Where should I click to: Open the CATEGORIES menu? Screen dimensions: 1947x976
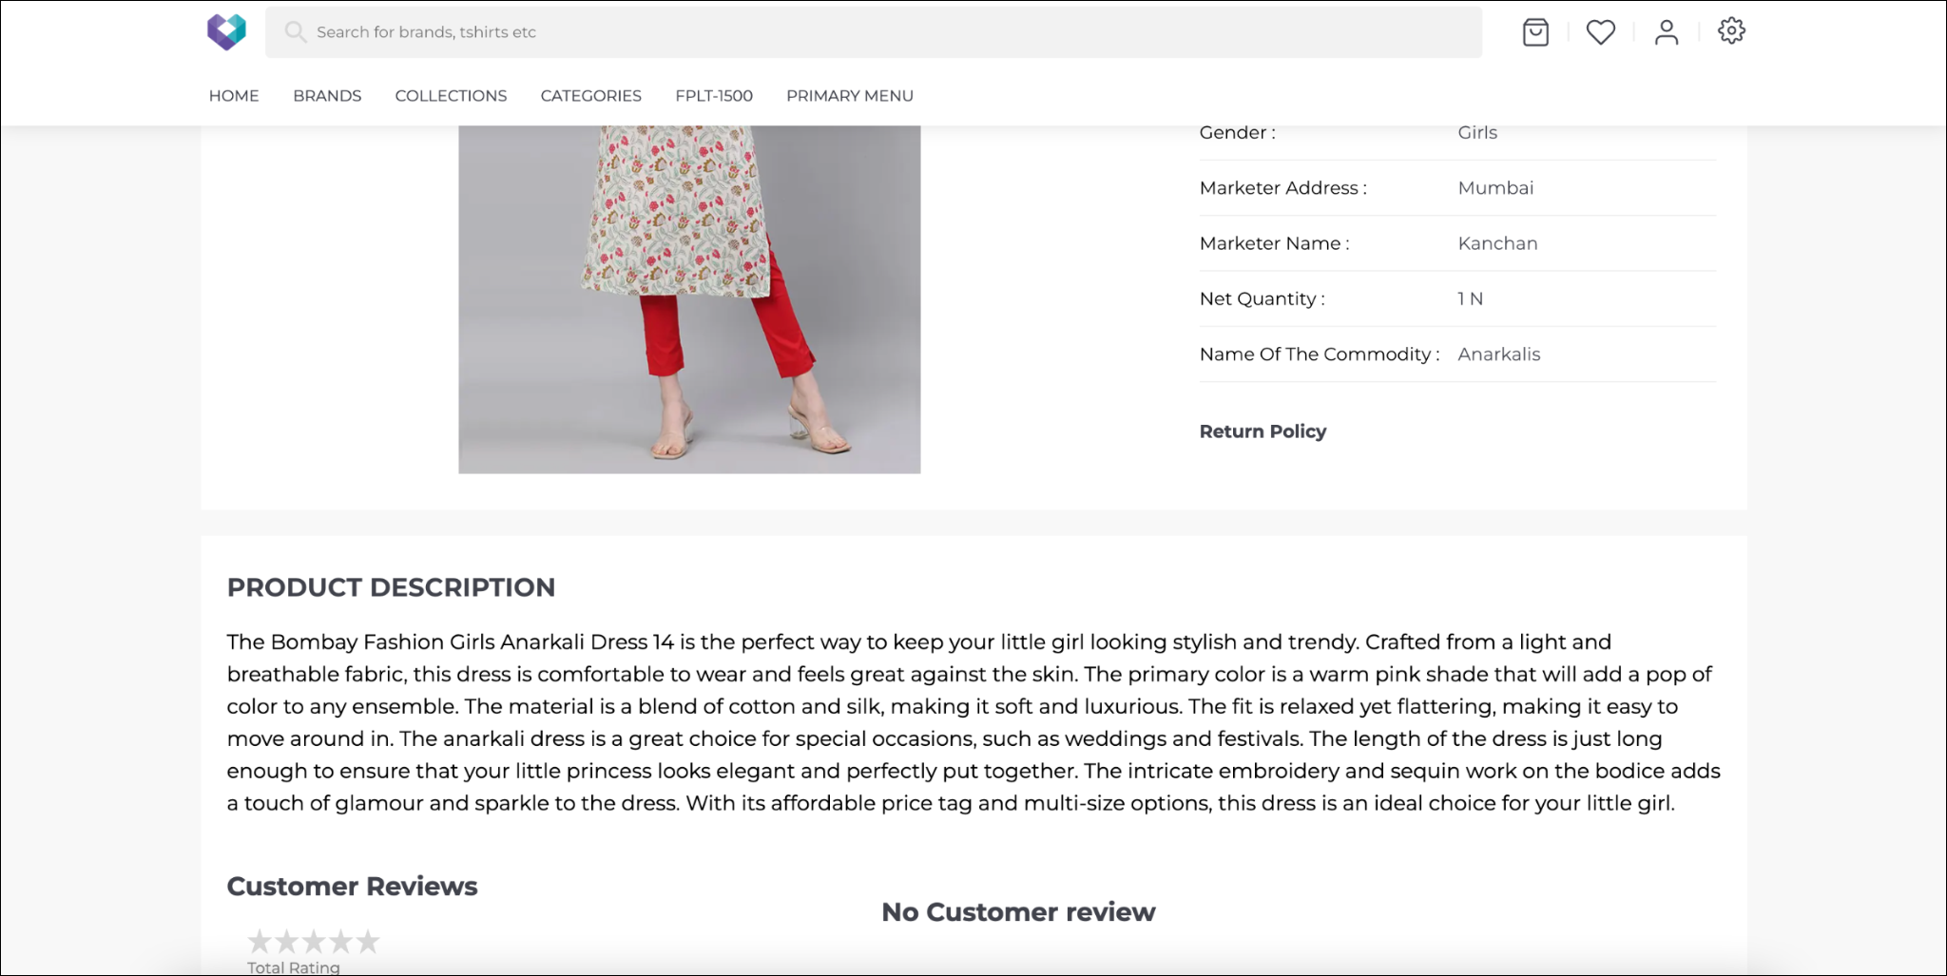(x=591, y=96)
